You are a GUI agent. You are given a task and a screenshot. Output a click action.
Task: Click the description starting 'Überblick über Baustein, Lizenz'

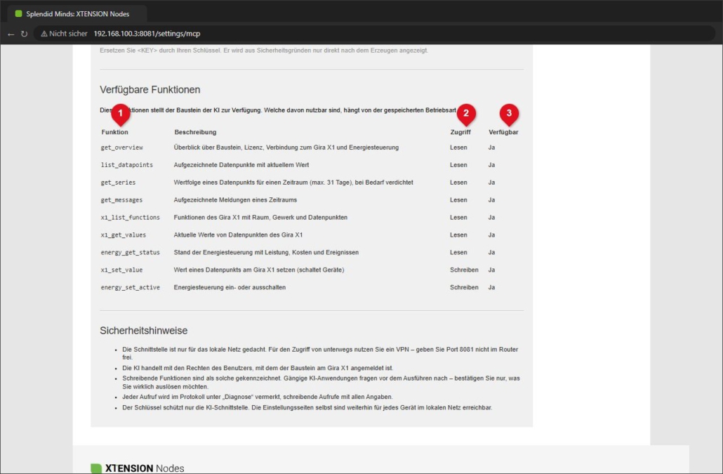click(286, 147)
